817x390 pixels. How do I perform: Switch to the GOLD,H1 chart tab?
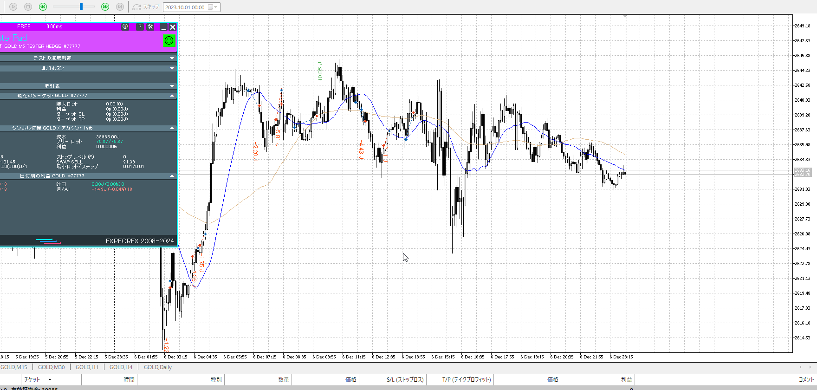(87, 367)
